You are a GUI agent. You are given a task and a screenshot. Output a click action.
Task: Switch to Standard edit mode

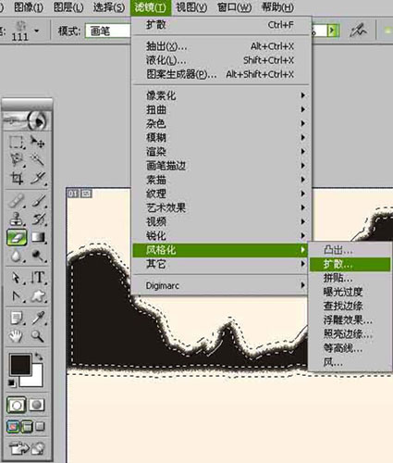17,405
